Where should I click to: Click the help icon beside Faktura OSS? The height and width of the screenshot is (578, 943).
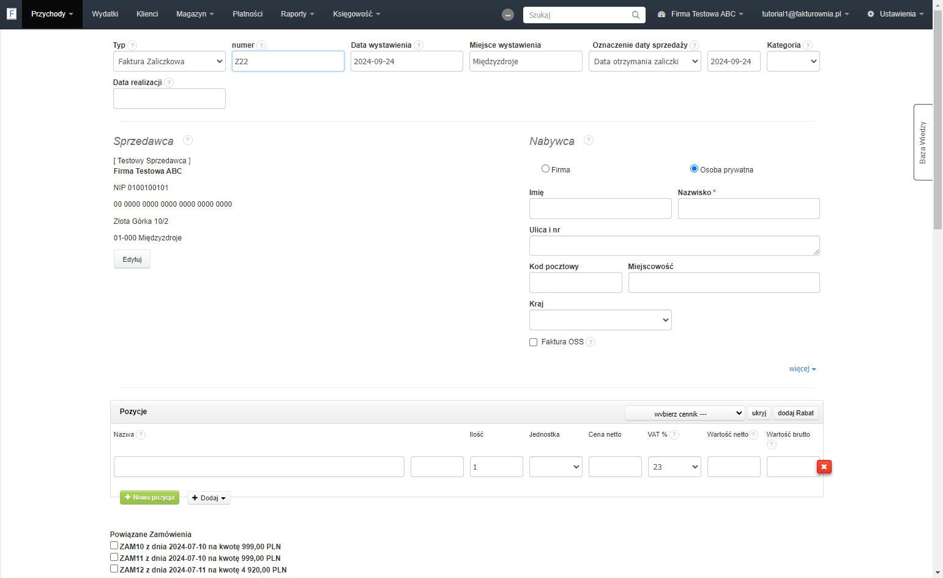591,342
